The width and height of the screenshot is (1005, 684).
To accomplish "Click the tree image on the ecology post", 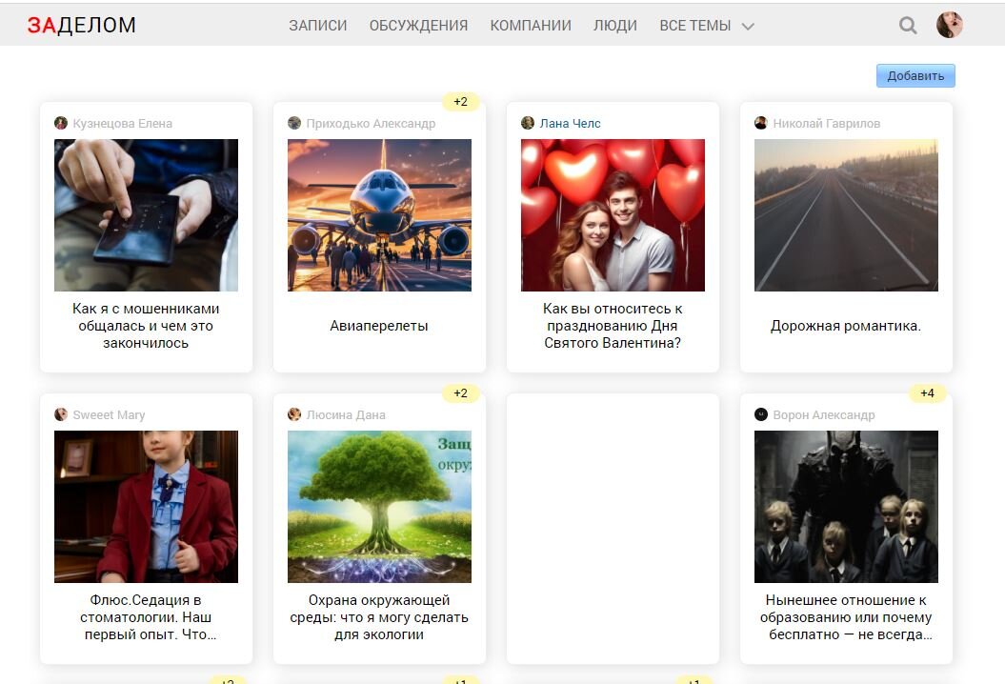I will pyautogui.click(x=378, y=505).
